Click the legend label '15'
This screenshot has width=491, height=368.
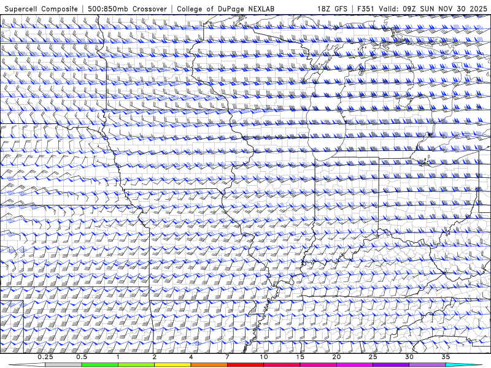pyautogui.click(x=300, y=357)
